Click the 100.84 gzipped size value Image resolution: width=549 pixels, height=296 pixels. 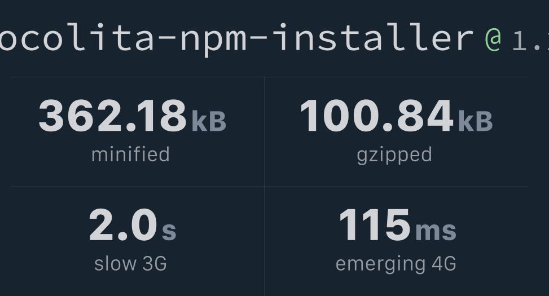376,116
